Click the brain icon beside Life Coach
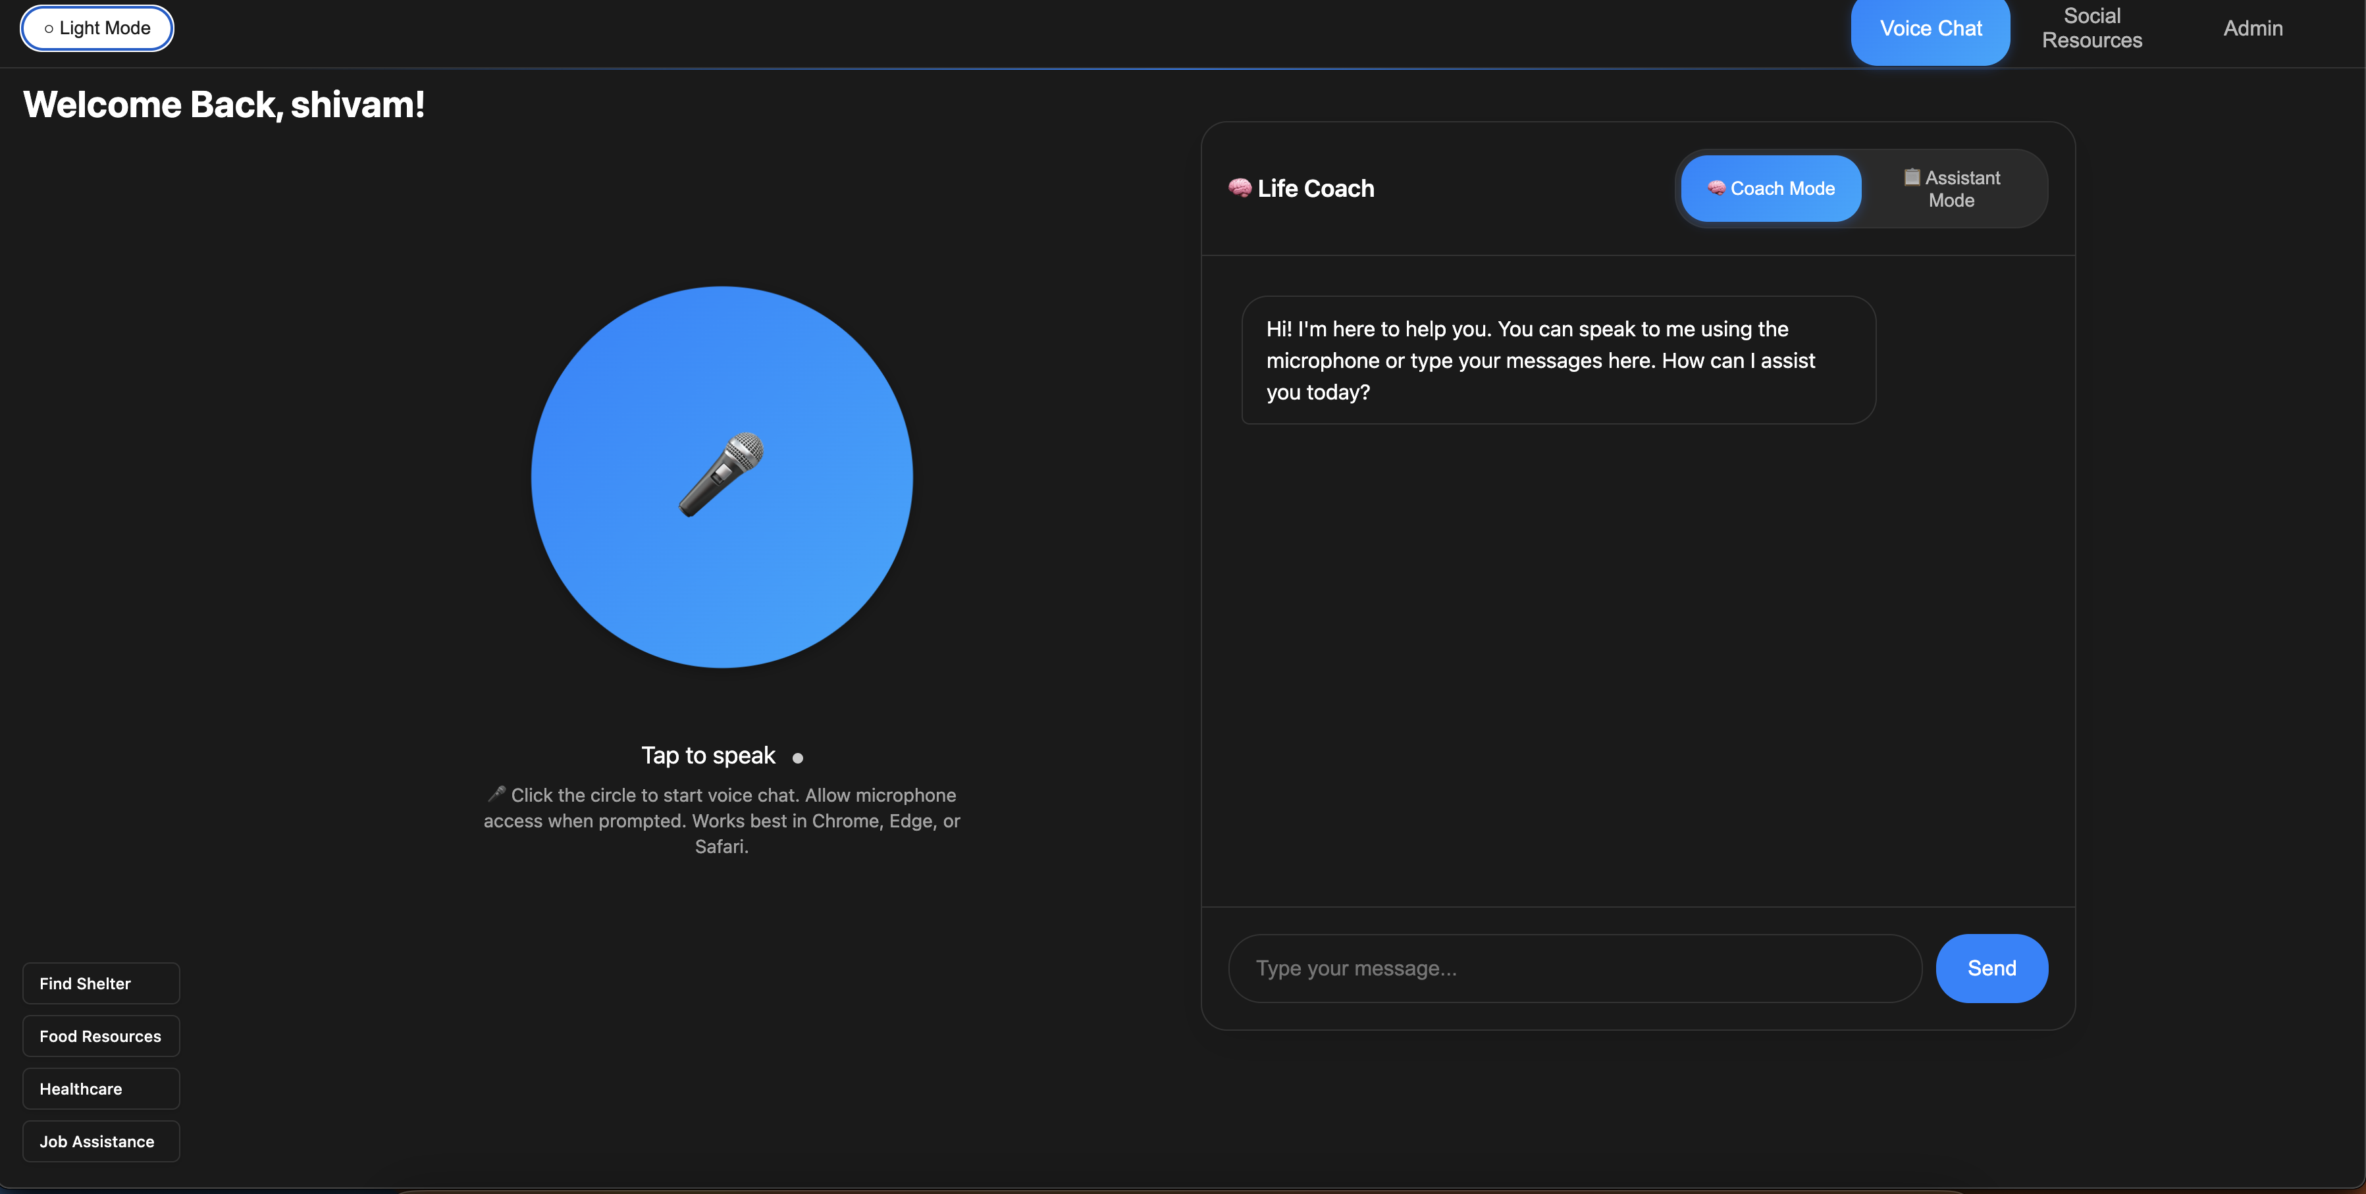 1240,188
